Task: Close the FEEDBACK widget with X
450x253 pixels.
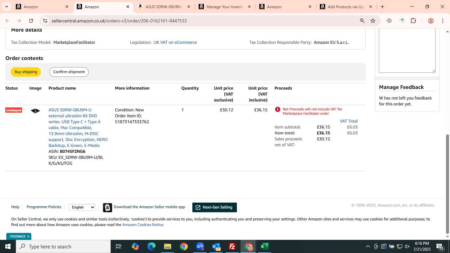Action: pyautogui.click(x=28, y=237)
